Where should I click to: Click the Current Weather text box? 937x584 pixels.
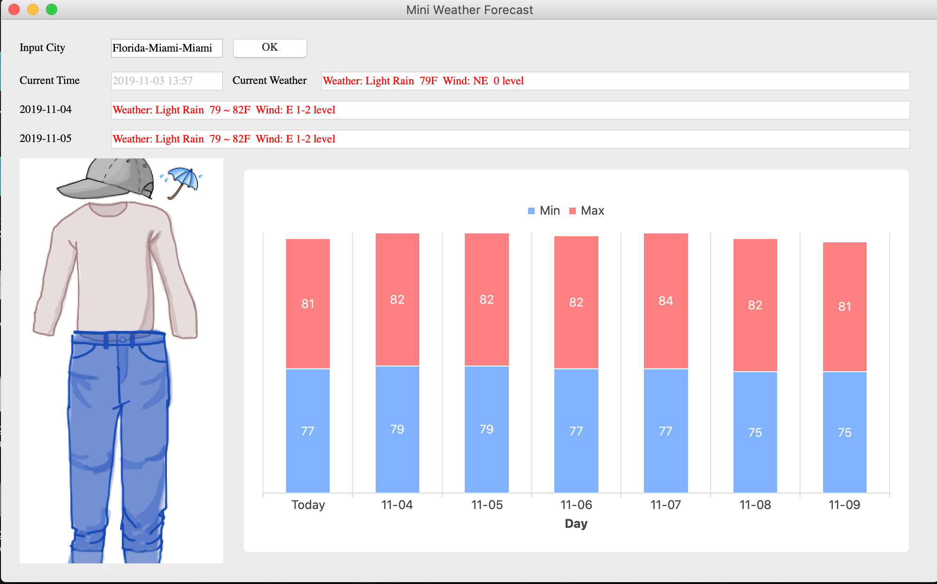(615, 81)
